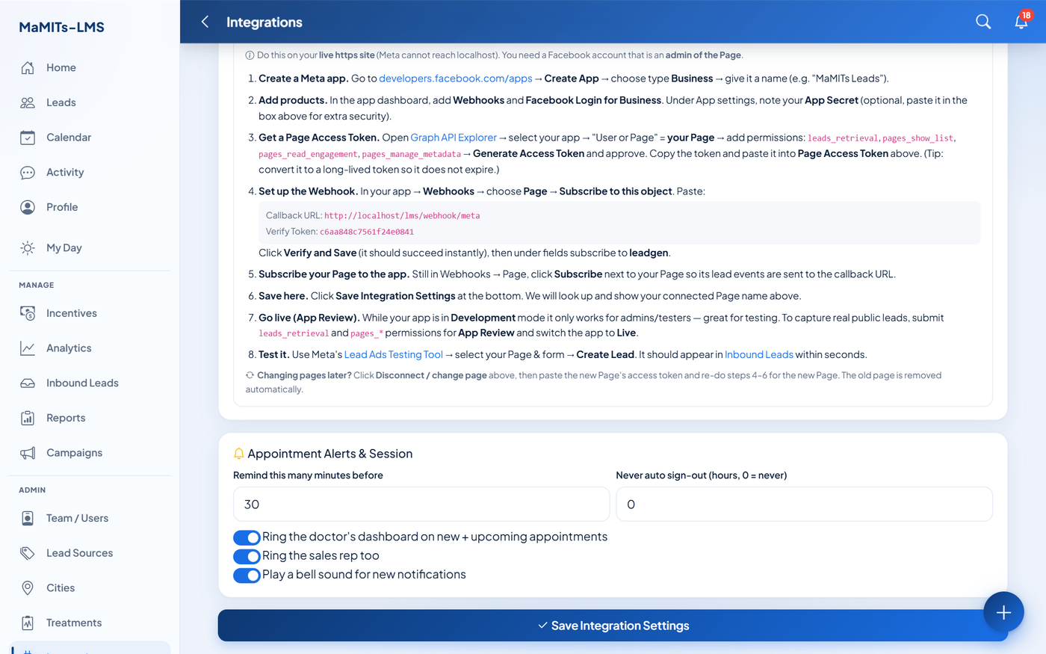The width and height of the screenshot is (1046, 654).
Task: Open the Lead Ads Testing Tool link
Action: point(394,354)
